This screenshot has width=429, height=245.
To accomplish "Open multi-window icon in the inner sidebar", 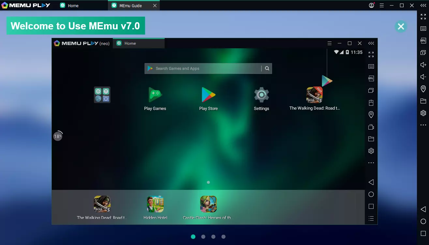I will (x=371, y=90).
